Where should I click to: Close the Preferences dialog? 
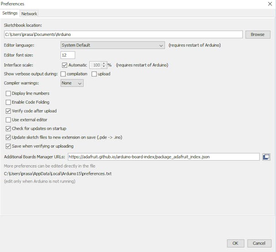click(270, 4)
